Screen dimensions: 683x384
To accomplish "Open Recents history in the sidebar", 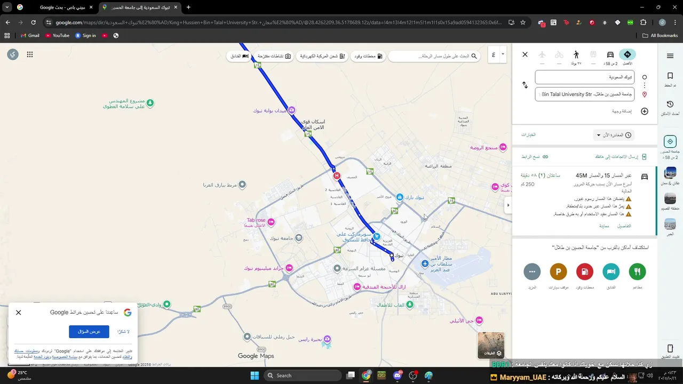I will (670, 108).
